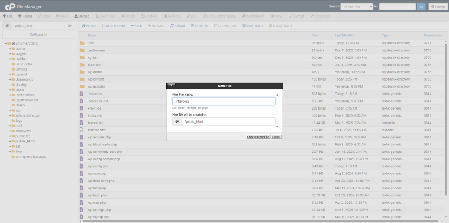The image size is (449, 223).
Task: Click the readme.html file icon
Action: point(82,130)
